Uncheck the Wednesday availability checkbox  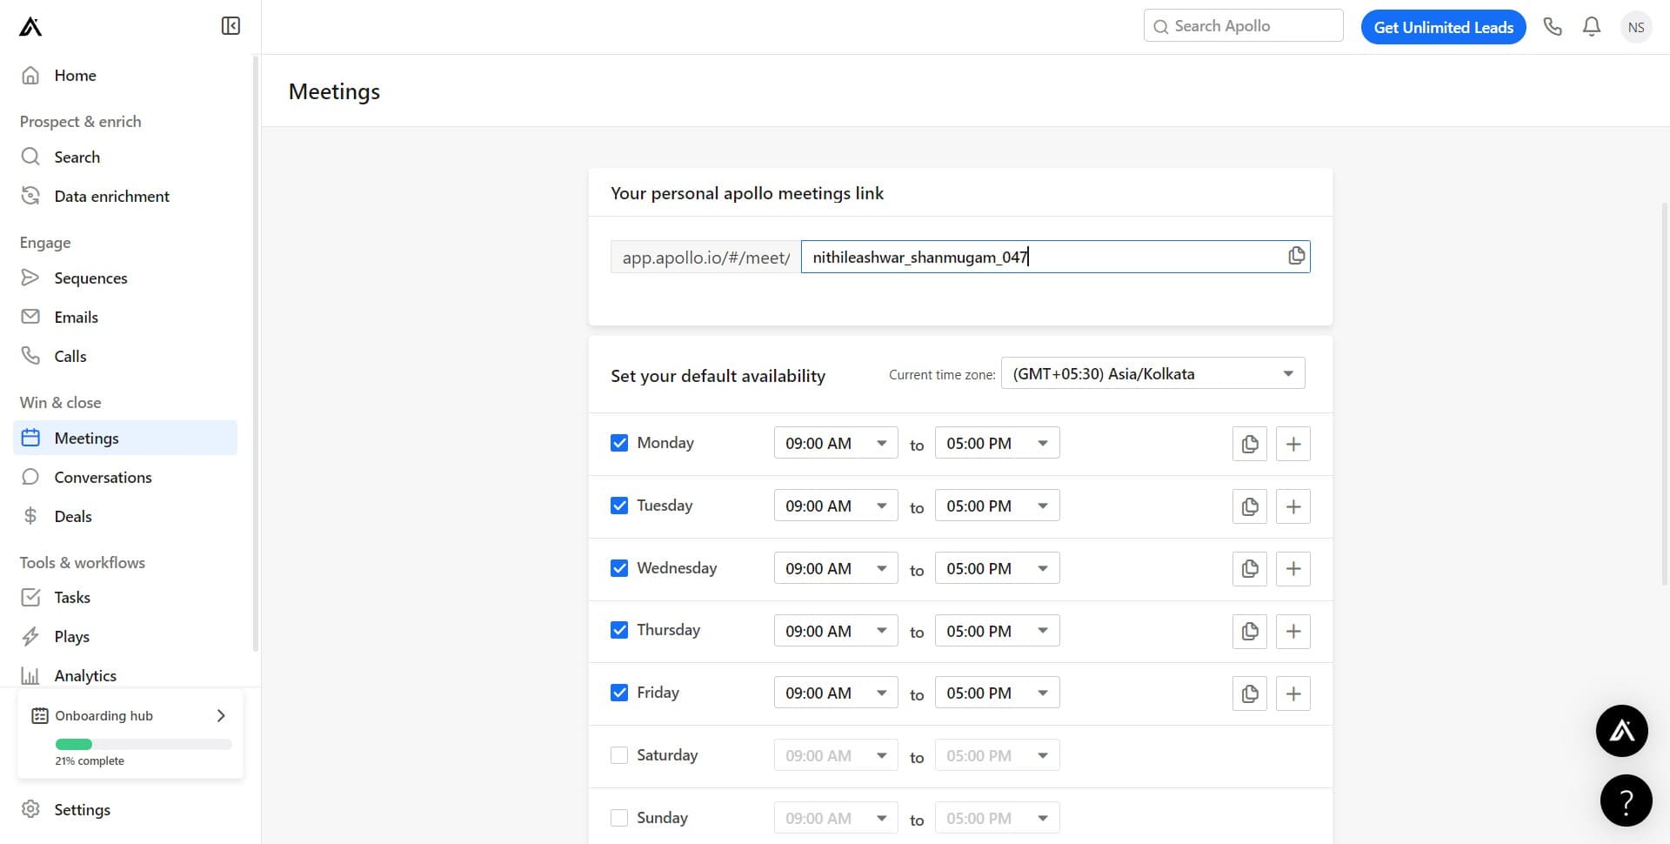click(x=619, y=568)
